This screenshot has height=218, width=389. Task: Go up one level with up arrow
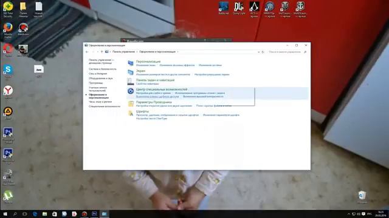pyautogui.click(x=102, y=52)
